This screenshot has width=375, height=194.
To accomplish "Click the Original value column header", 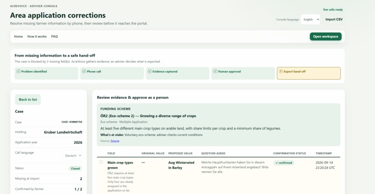I will [x=153, y=154].
